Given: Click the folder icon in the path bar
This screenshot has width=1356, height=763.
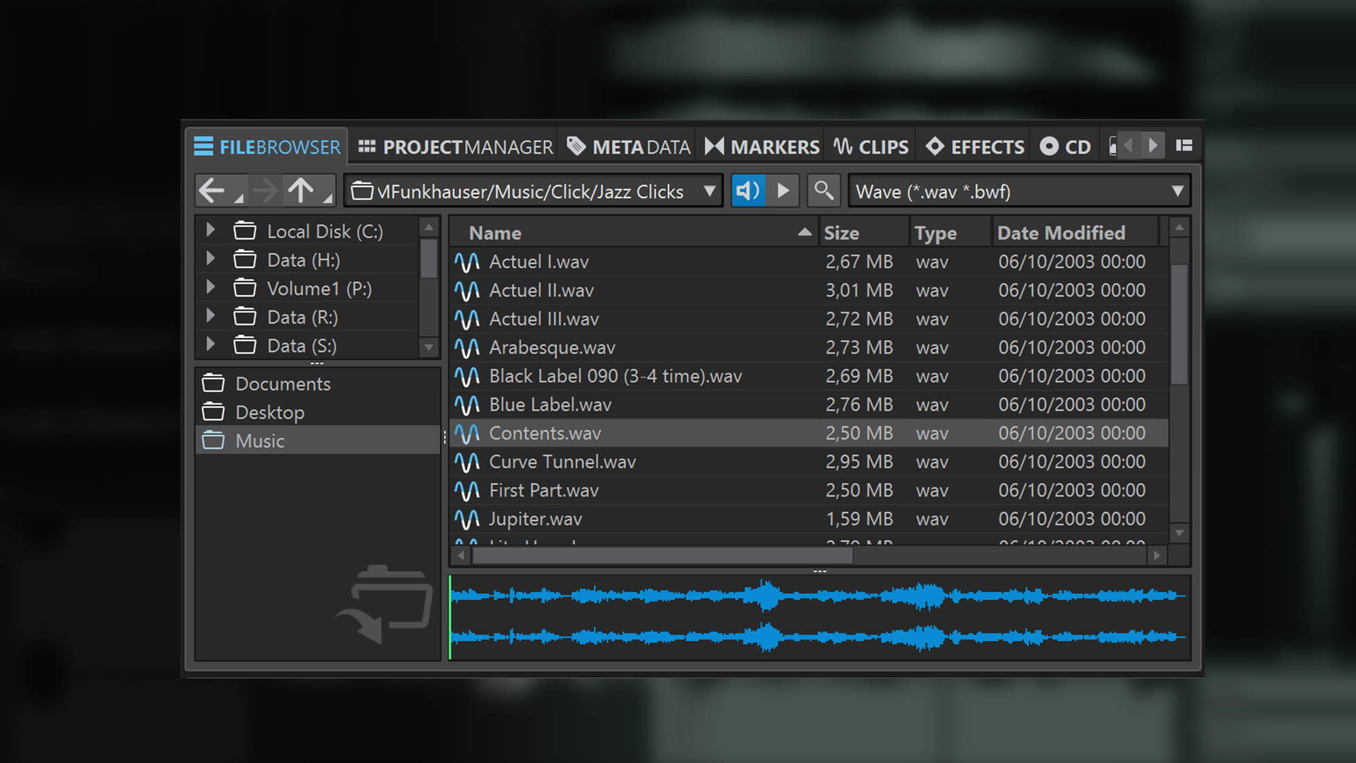Looking at the screenshot, I should [363, 191].
